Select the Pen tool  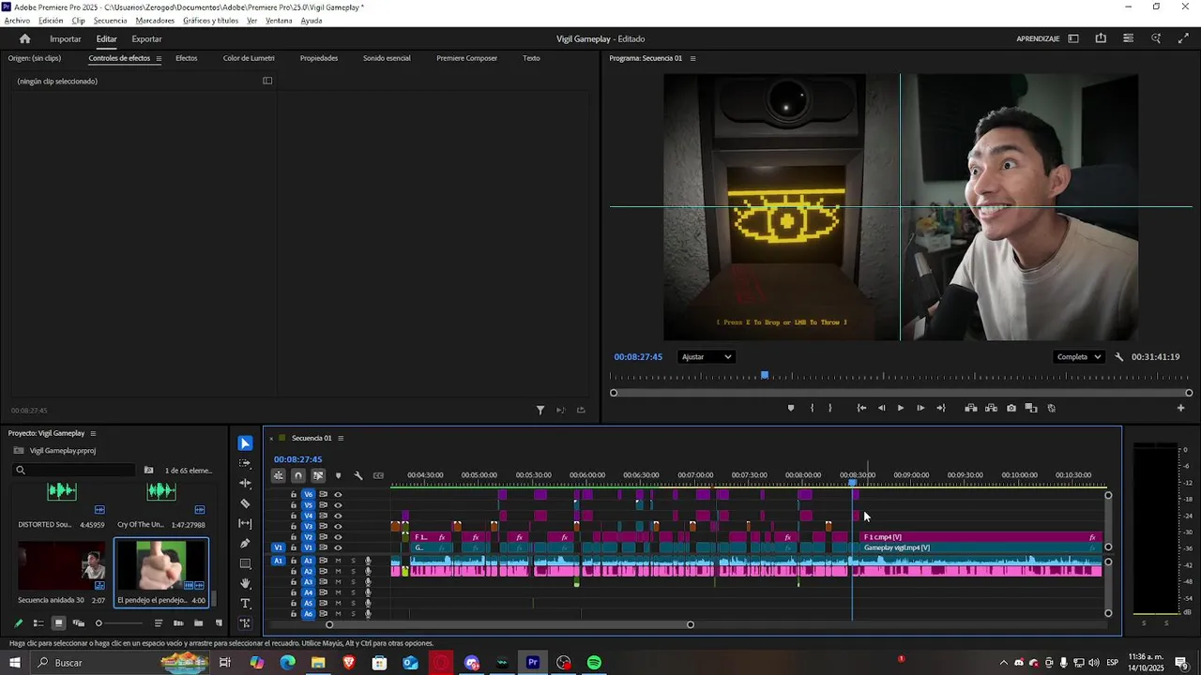[245, 544]
